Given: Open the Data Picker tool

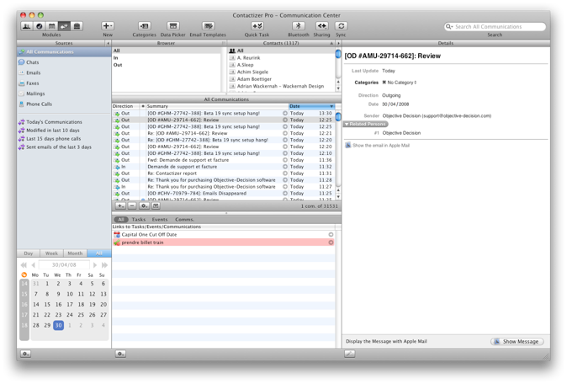Looking at the screenshot, I should coord(172,26).
